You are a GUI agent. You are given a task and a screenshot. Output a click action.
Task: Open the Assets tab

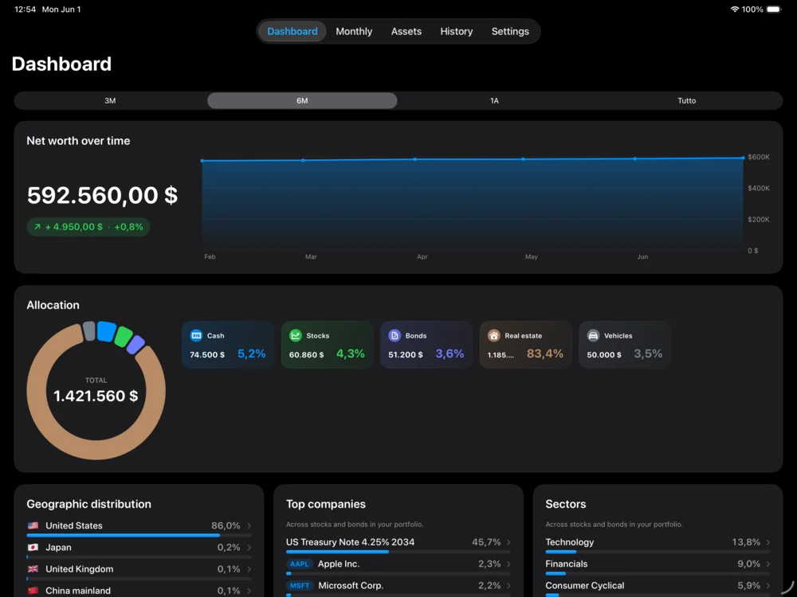click(406, 32)
